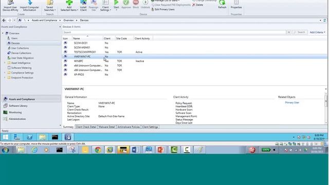Viewport: 329px width, 185px height.
Task: Click the Approve checkmark icon
Action: (126, 3)
